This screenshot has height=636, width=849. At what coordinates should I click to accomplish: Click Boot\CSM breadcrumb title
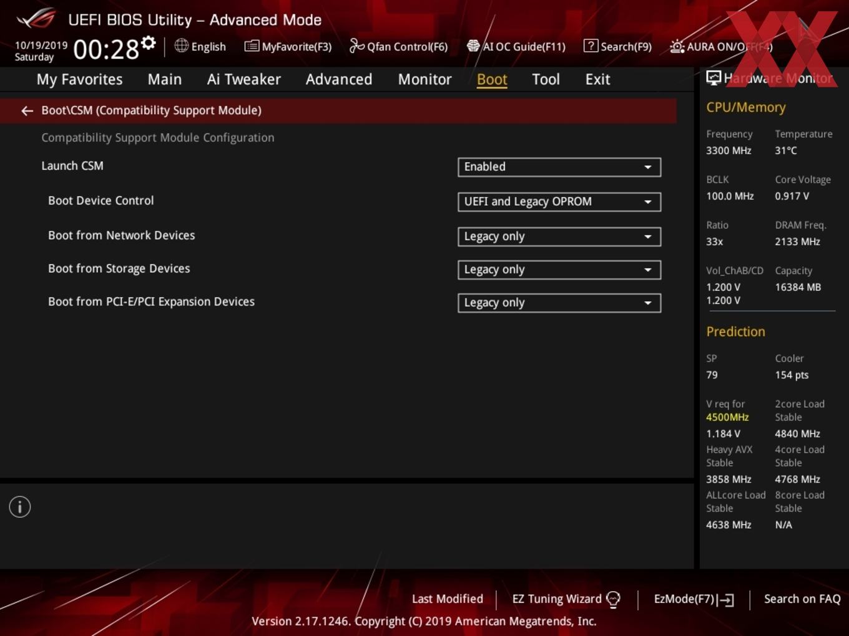152,110
